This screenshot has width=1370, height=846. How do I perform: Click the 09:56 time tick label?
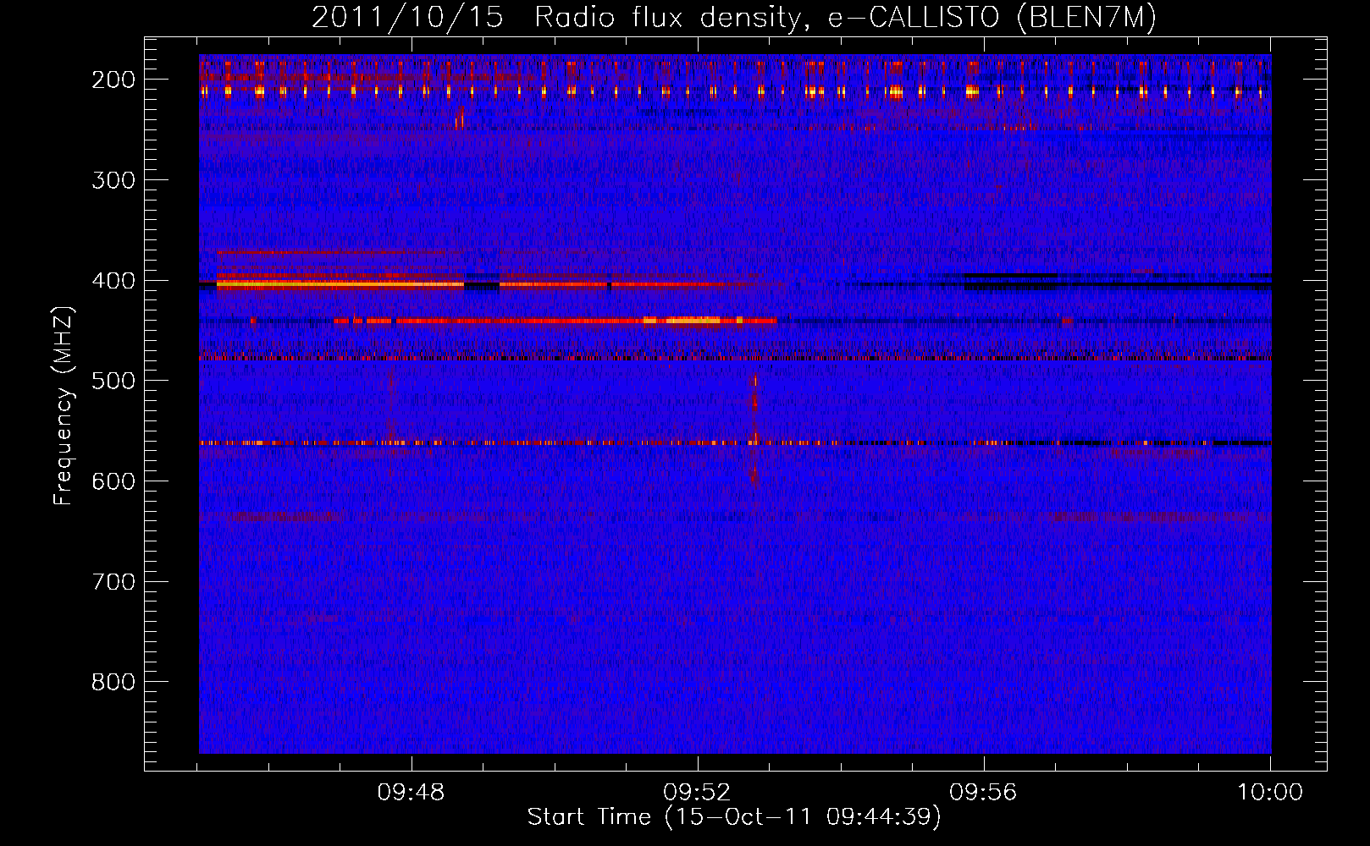(983, 793)
